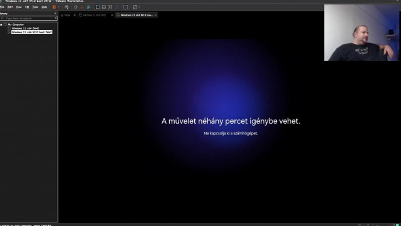Screen dimensions: 401x226
Task: Click the revert snapshot toolbar icon
Action: pyautogui.click(x=82, y=7)
